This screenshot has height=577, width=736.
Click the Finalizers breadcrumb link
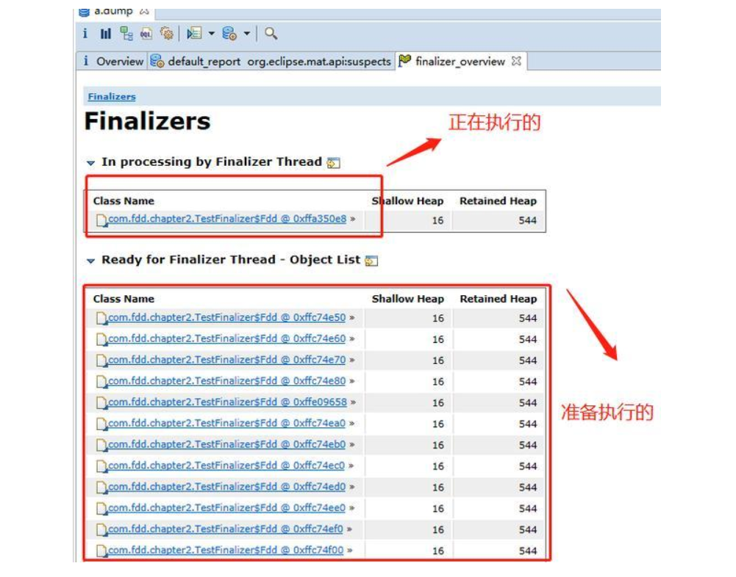click(112, 97)
